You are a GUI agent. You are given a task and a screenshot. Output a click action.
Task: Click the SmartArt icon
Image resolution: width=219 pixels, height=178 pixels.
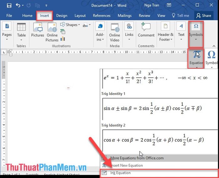63,32
